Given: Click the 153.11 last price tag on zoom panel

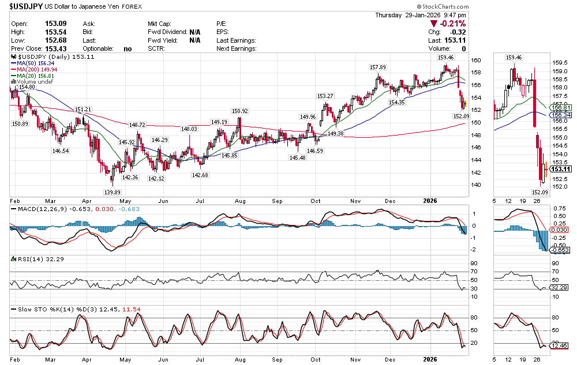Looking at the screenshot, I should [x=561, y=169].
